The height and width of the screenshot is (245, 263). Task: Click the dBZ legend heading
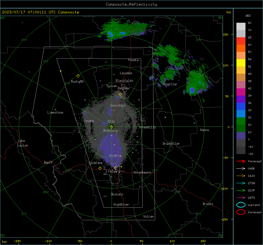tap(248, 16)
